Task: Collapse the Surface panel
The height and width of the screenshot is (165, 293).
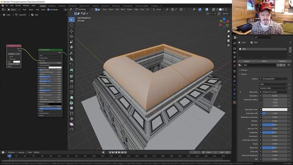Action: click(244, 74)
